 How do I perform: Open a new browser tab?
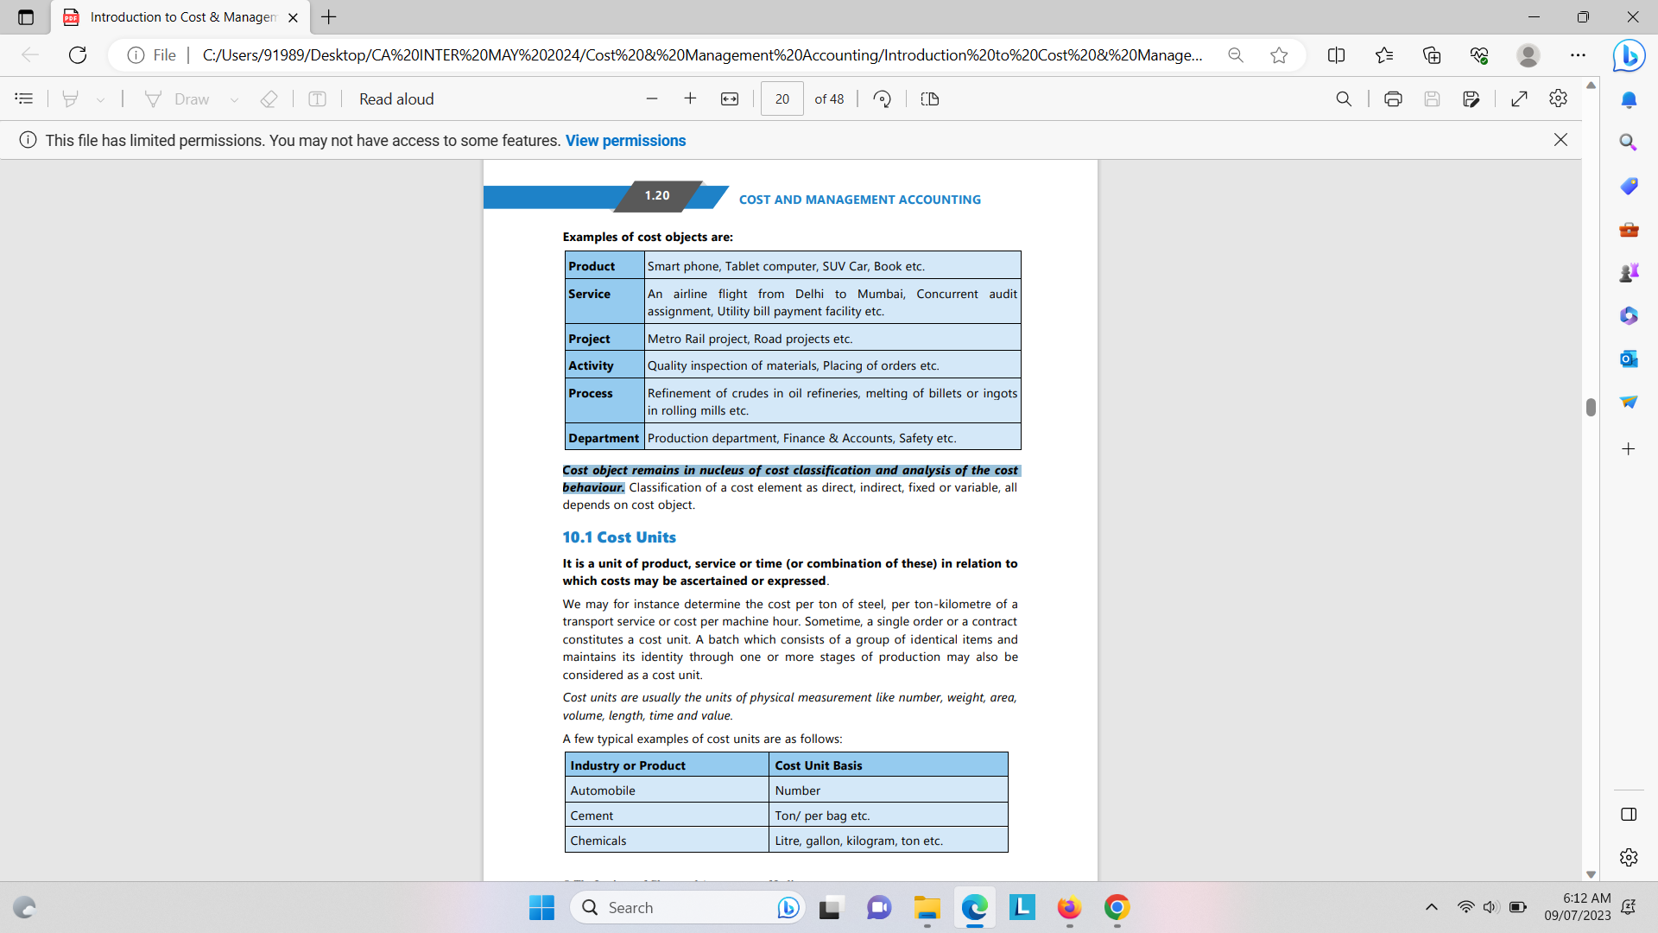point(329,17)
